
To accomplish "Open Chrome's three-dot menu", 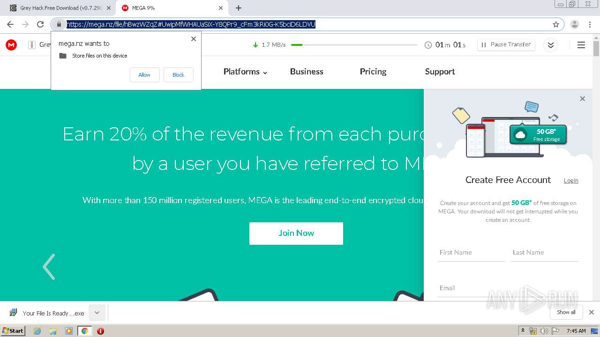I will (x=590, y=24).
